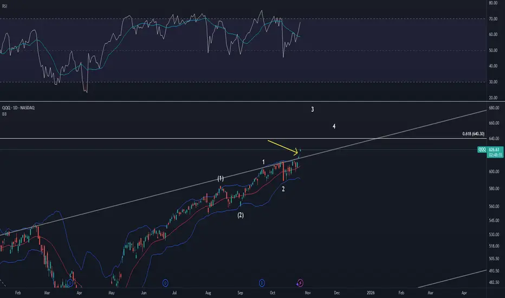Click the QQQ 626.63 current price tag
Image resolution: width=505 pixels, height=298 pixels.
[490, 150]
